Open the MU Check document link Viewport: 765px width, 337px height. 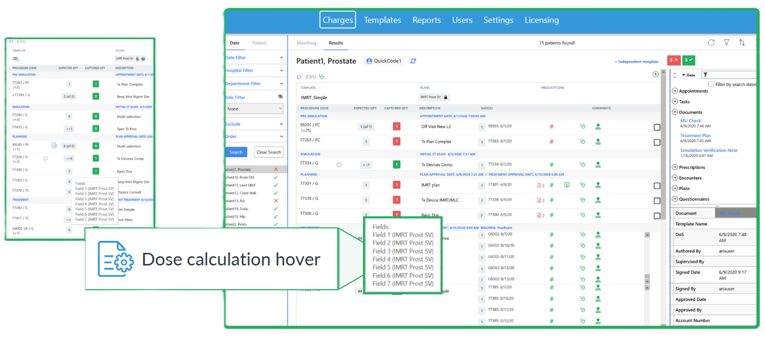tap(690, 121)
